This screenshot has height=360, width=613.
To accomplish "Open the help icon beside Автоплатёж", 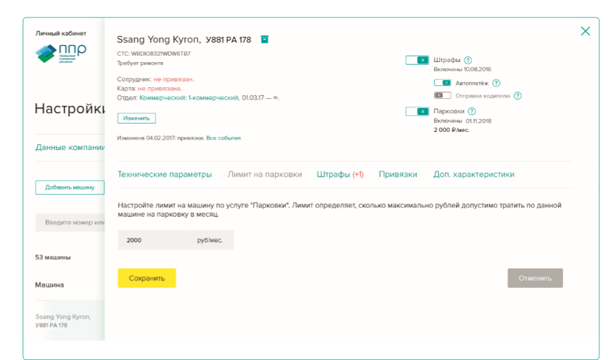I will tap(496, 83).
